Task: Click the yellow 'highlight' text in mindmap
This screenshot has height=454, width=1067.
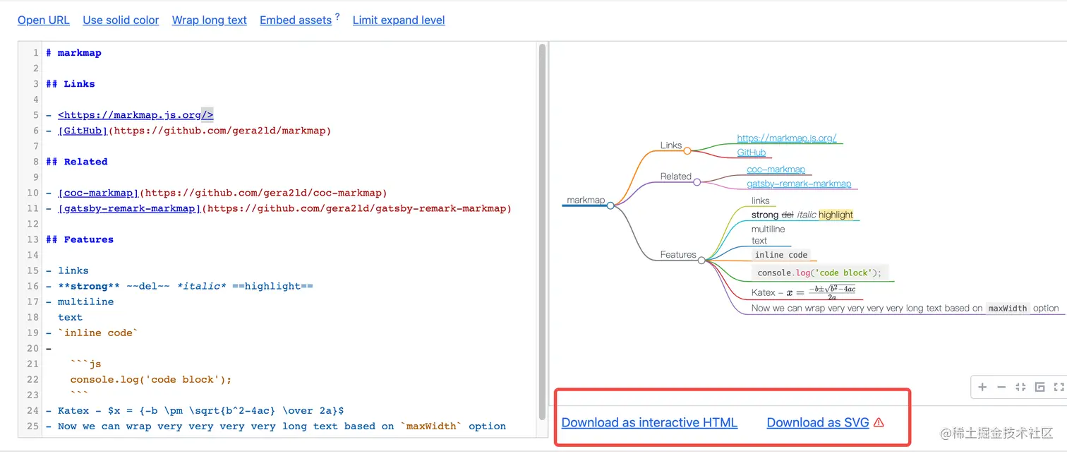Action: [836, 214]
